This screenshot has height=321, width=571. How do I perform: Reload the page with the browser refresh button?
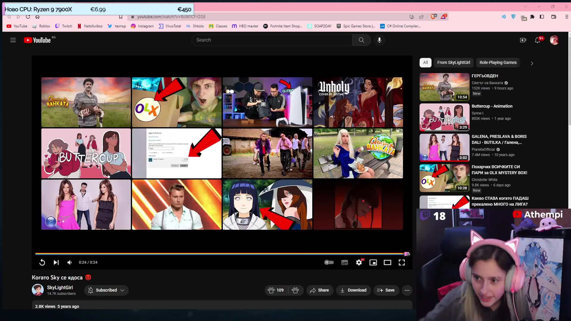(x=28, y=17)
